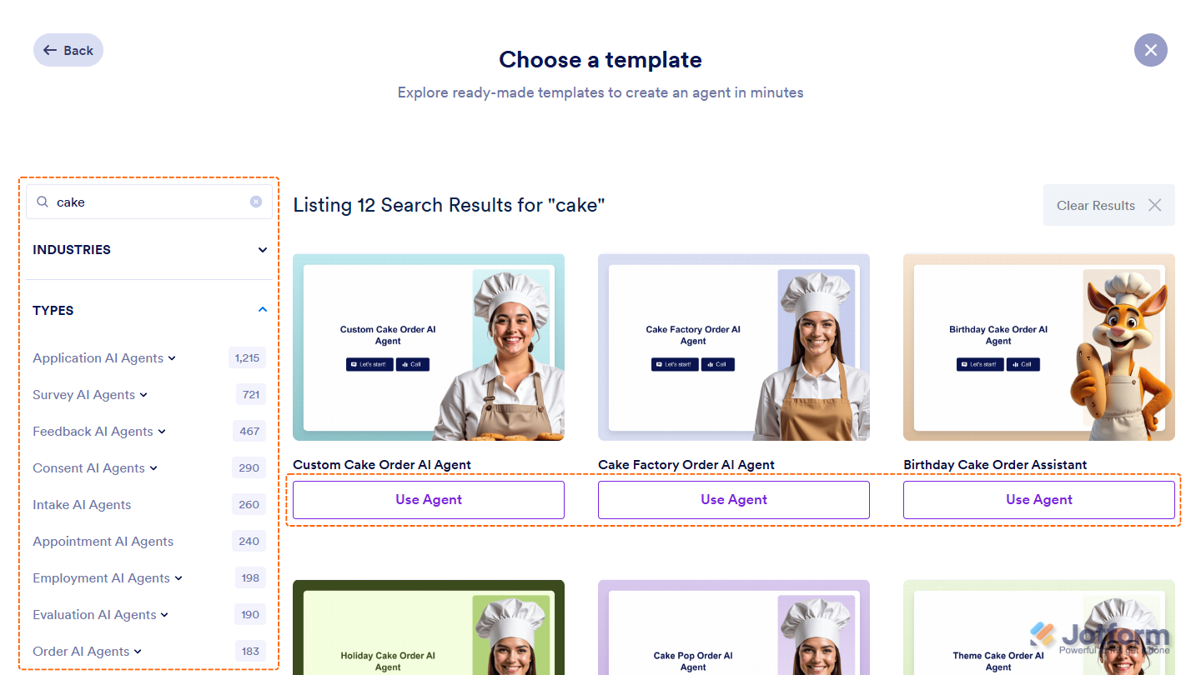Select Intake AI Agents type
This screenshot has height=675, width=1201.
82,505
